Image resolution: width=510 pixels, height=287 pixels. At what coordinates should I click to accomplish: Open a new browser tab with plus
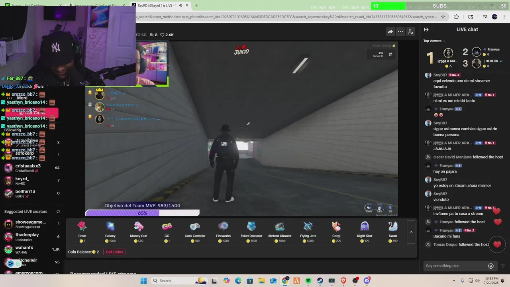point(196,6)
